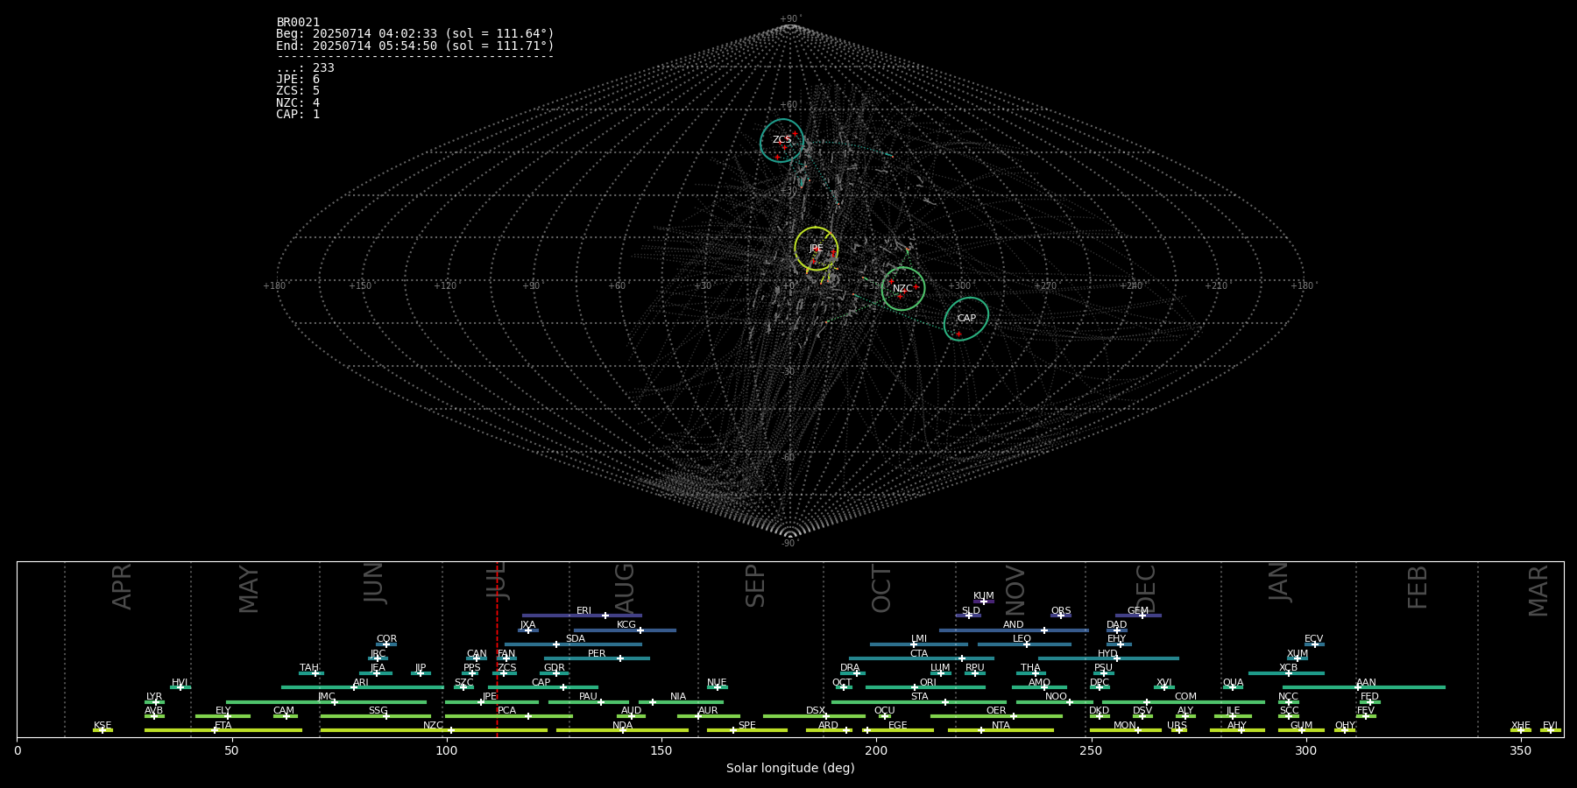Click the 350 tick label on longitude axis

coord(1521,750)
